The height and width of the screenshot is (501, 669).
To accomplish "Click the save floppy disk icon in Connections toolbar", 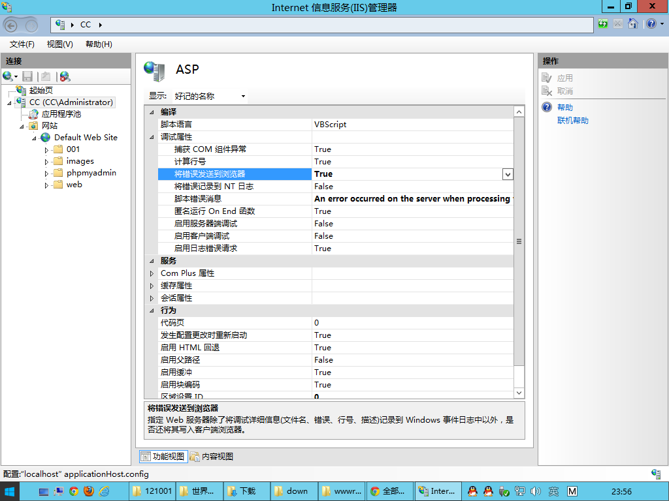I will click(27, 77).
